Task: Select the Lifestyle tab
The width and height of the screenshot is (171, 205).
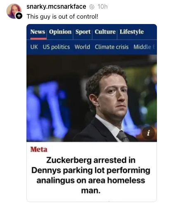Action: [x=132, y=32]
